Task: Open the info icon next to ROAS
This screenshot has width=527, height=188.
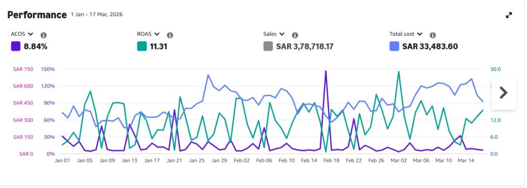Action: [x=170, y=35]
